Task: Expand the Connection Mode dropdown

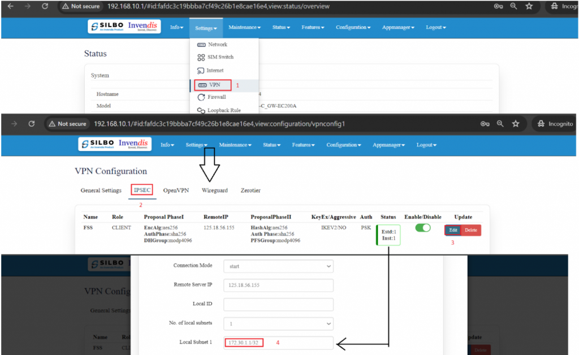Action: pos(278,266)
